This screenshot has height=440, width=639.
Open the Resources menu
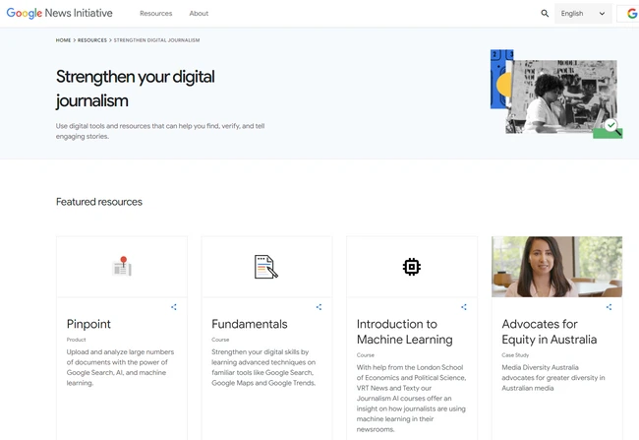tap(155, 14)
